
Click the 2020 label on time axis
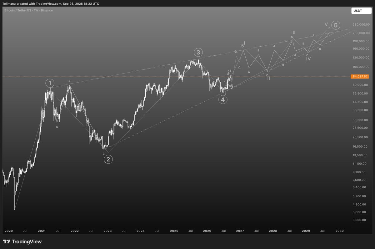[x=8, y=231]
